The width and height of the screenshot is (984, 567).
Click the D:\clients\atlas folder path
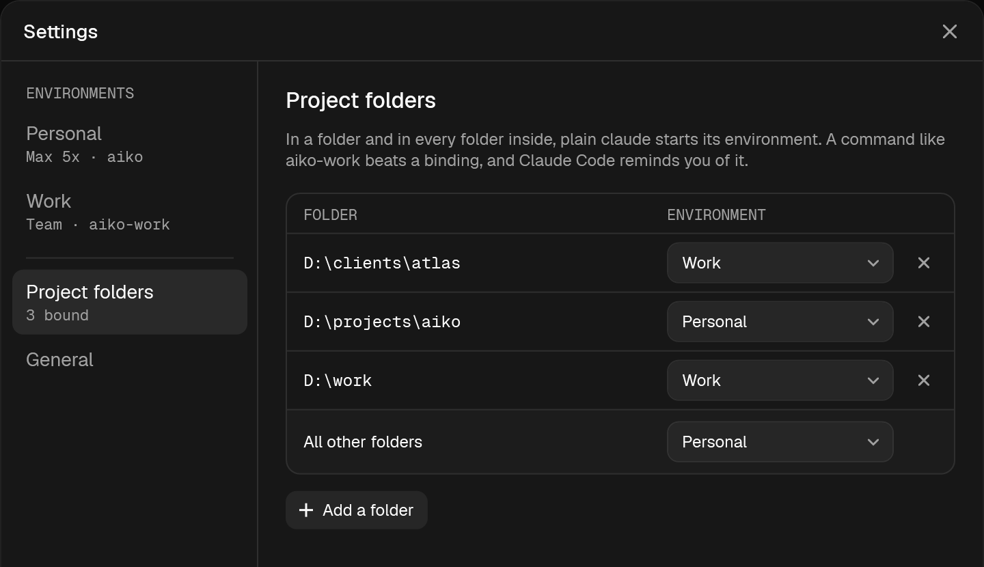[x=382, y=263]
